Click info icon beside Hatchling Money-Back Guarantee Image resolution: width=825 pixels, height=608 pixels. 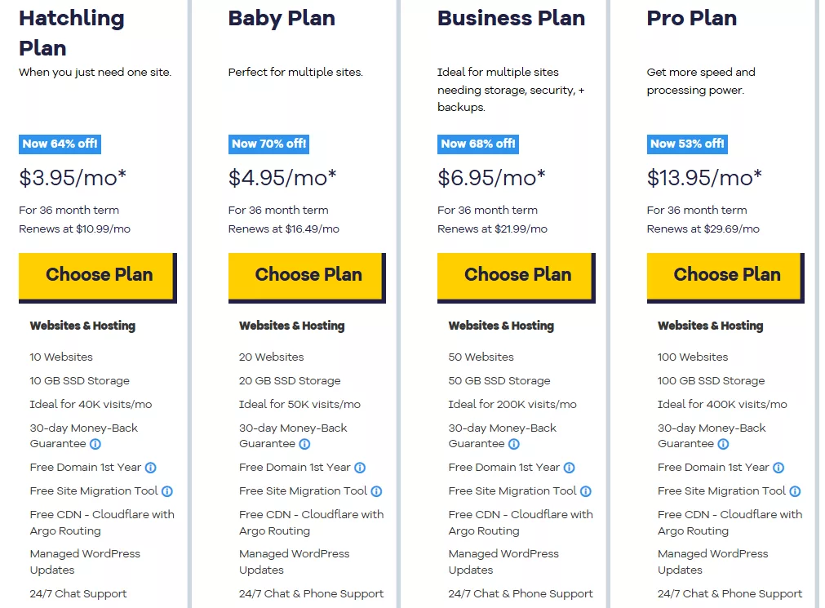95,444
